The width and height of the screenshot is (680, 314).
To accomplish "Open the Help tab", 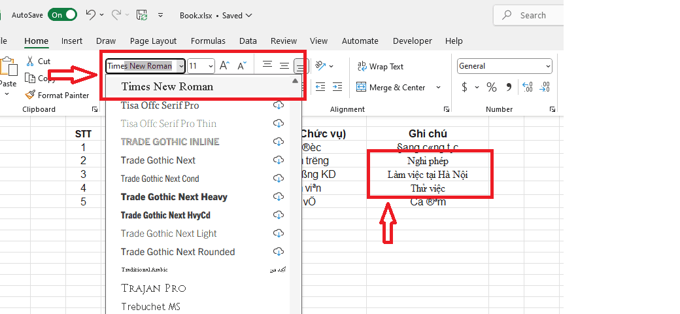I will point(454,41).
